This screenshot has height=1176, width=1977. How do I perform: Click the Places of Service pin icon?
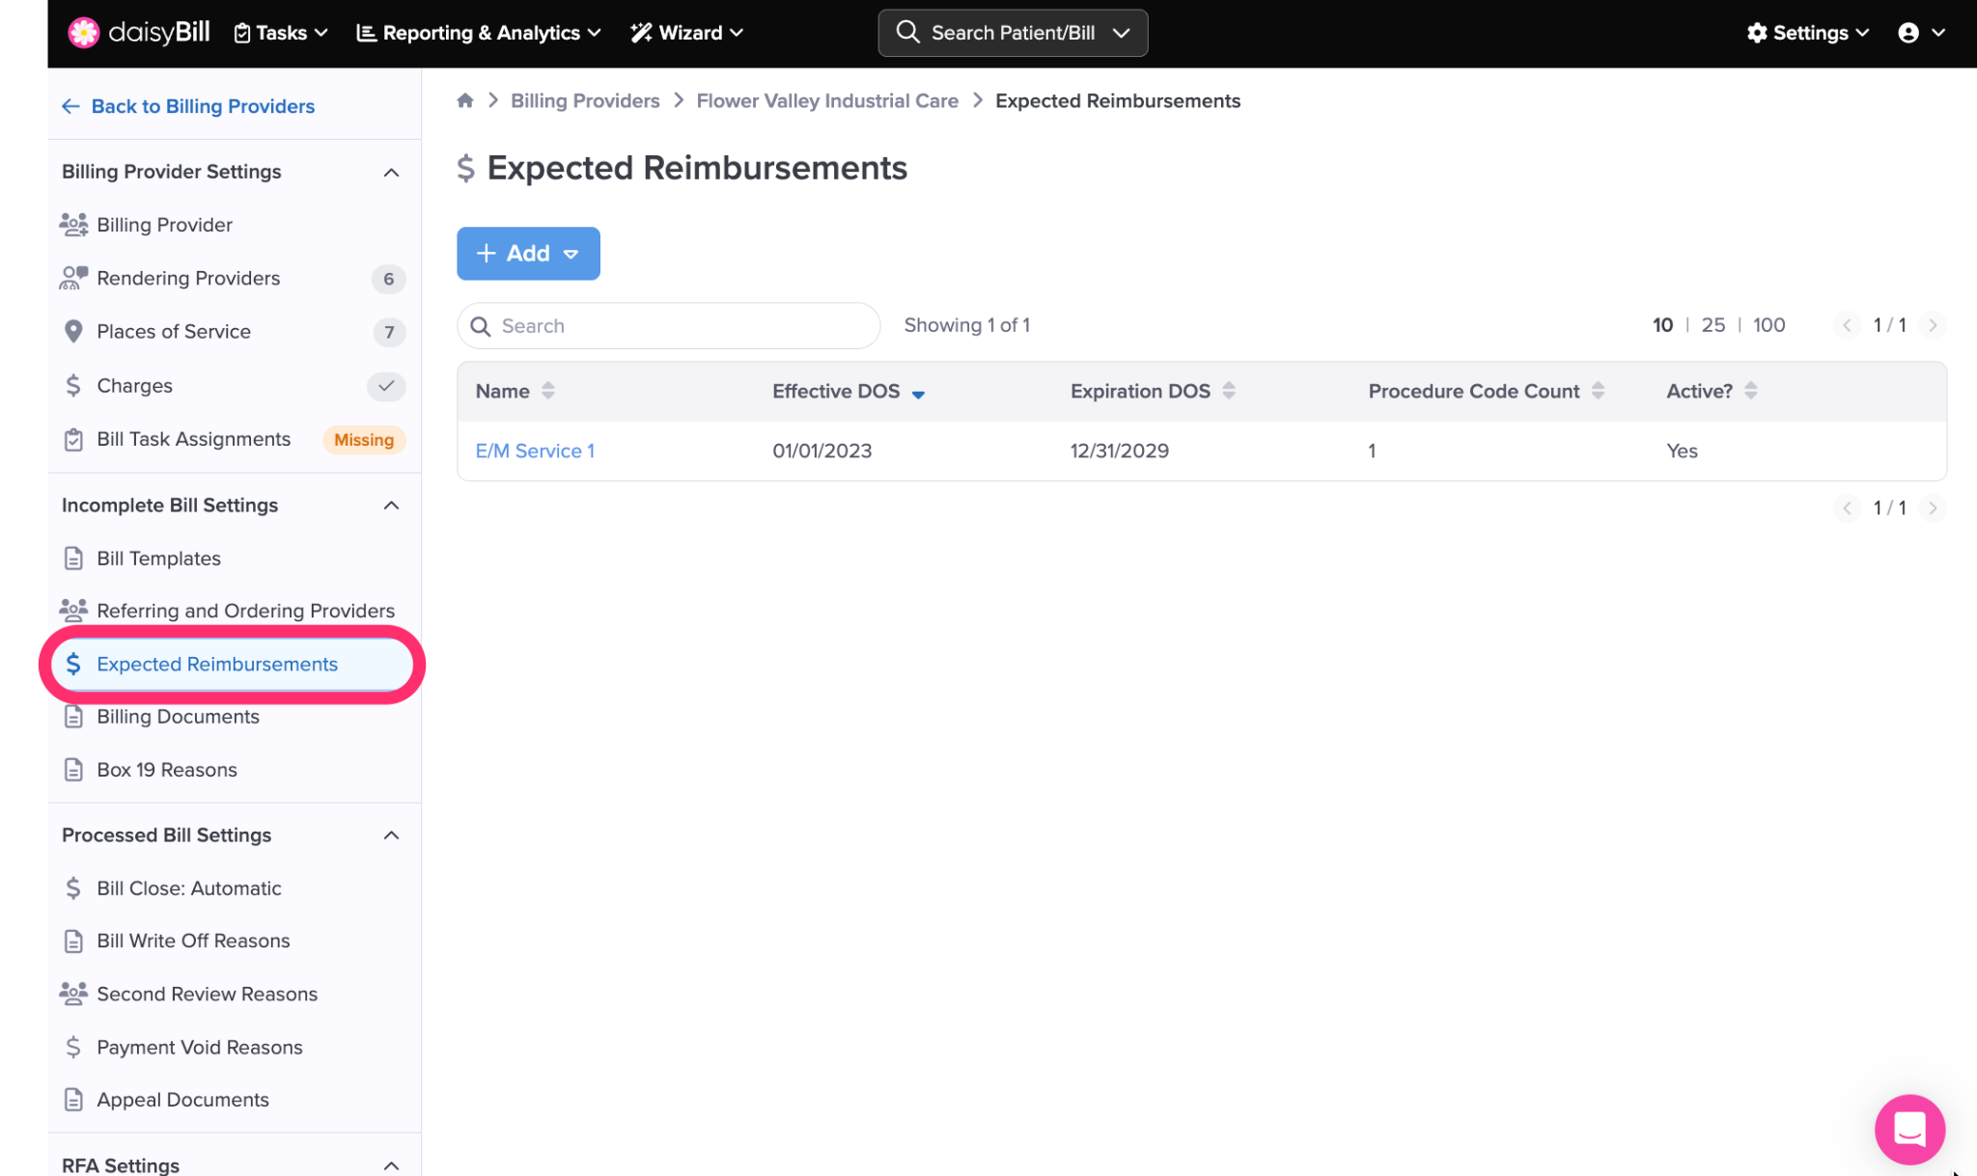point(73,332)
